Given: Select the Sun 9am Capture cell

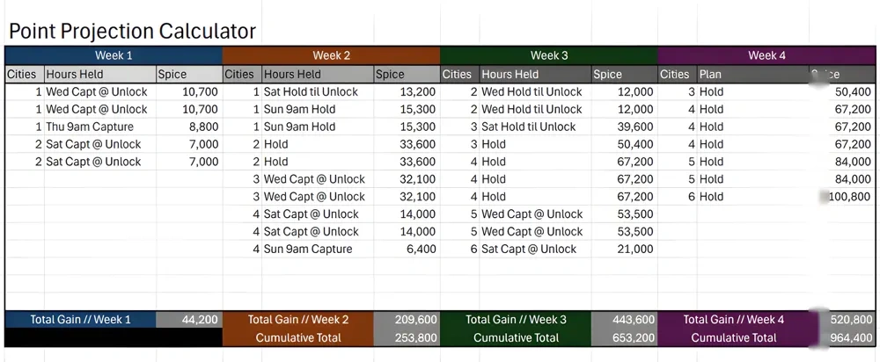Looking at the screenshot, I should click(308, 249).
